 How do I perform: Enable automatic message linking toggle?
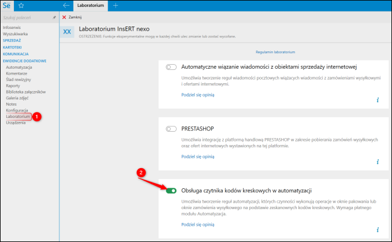pos(171,67)
